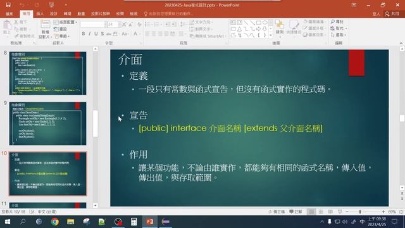Click the line spacing icon
Image resolution: width=405 pixels, height=228 pixels.
[x=183, y=24]
